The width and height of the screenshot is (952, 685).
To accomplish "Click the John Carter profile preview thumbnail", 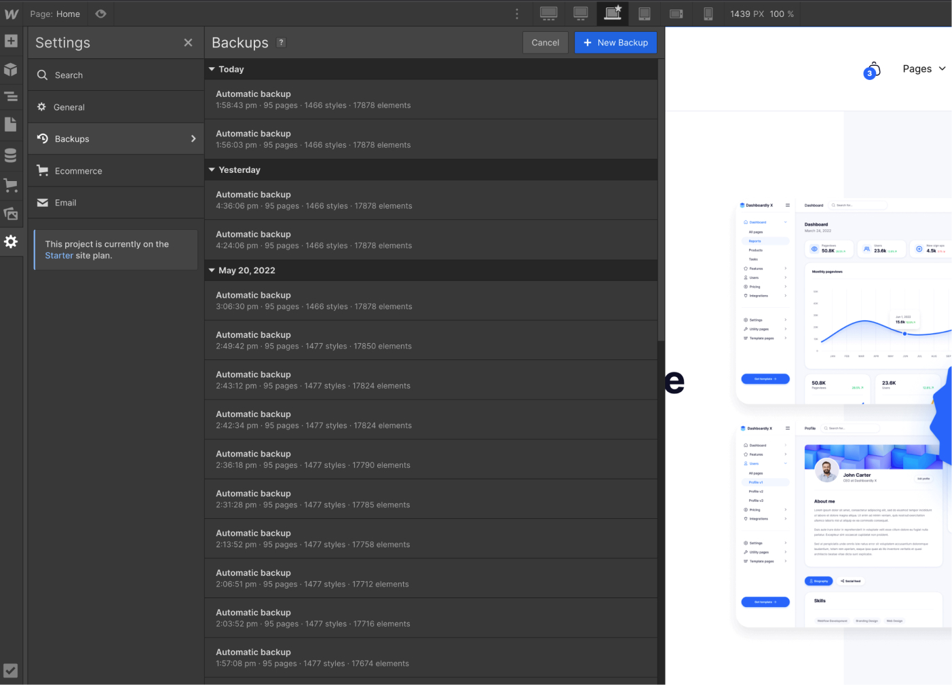I will click(843, 524).
